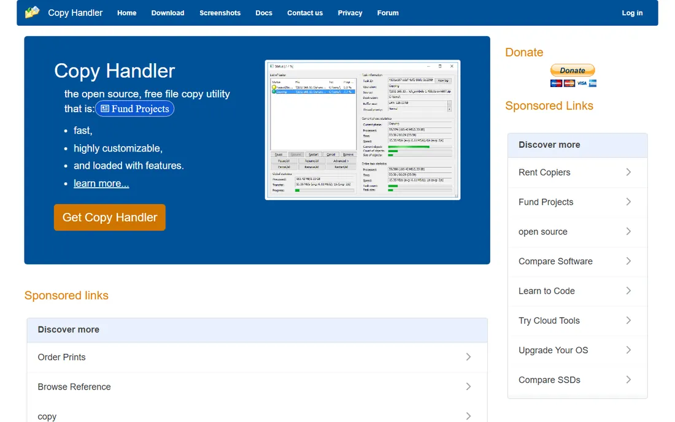The height and width of the screenshot is (422, 675).
Task: Open the Screenshots page
Action: (x=220, y=13)
